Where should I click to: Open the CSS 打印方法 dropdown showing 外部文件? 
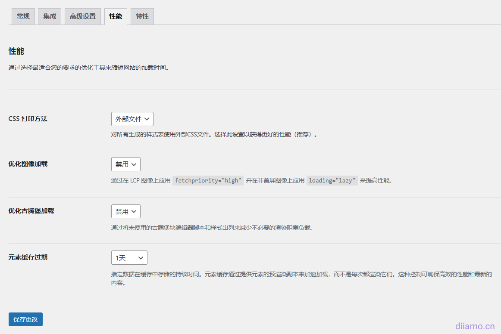tap(132, 119)
